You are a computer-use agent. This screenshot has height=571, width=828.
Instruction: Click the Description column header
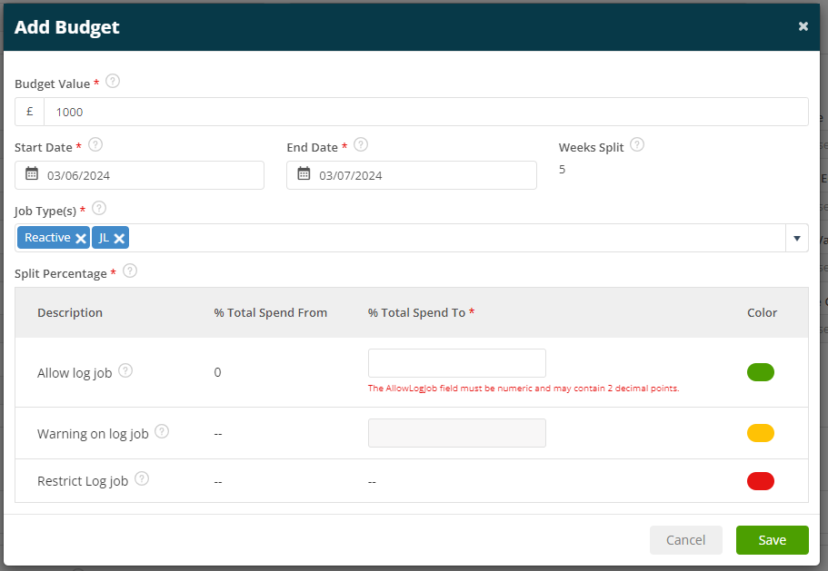[x=70, y=312]
